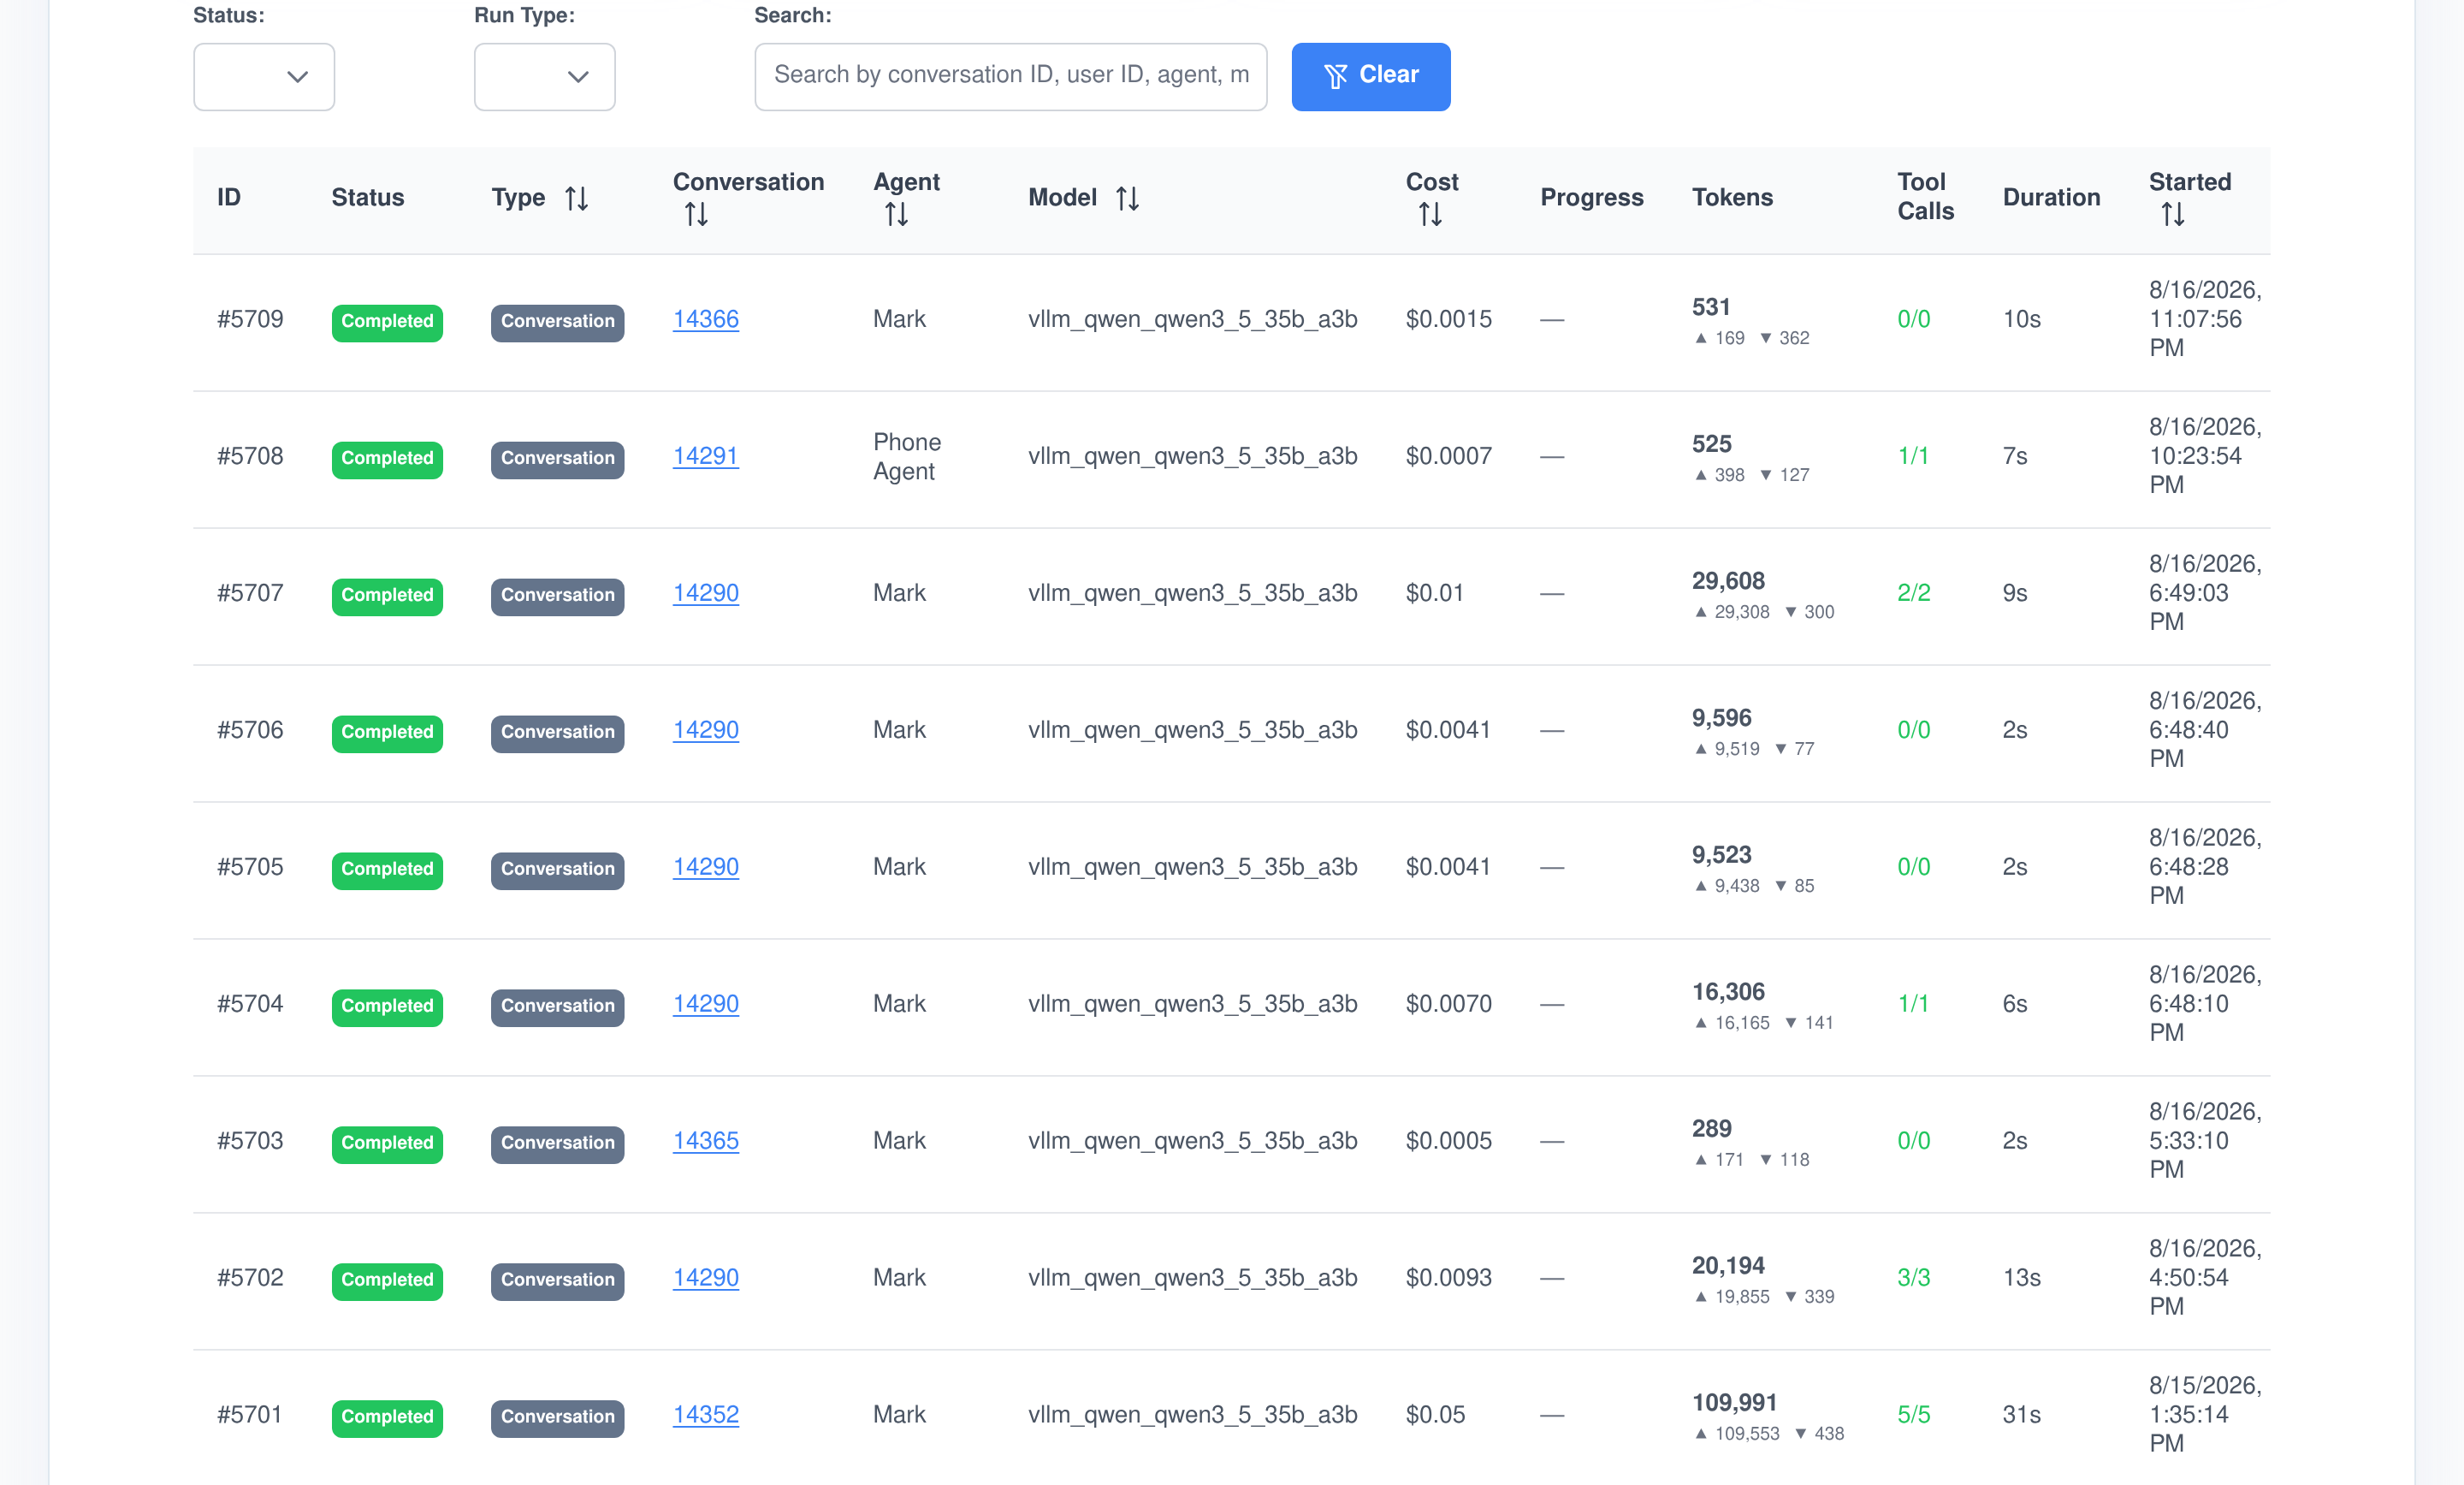Viewport: 2464px width, 1485px height.
Task: Click the 13s duration value
Action: pos(2021,1279)
